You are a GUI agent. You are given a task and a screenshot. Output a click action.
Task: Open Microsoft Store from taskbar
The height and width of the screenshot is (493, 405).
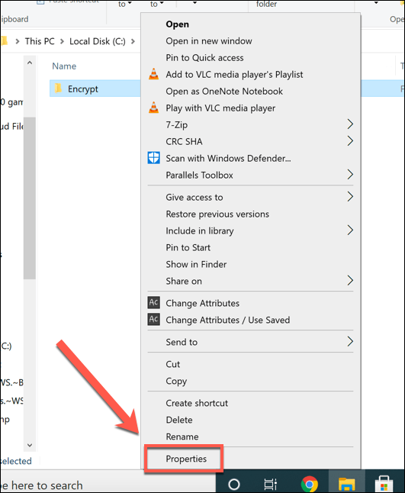384,484
